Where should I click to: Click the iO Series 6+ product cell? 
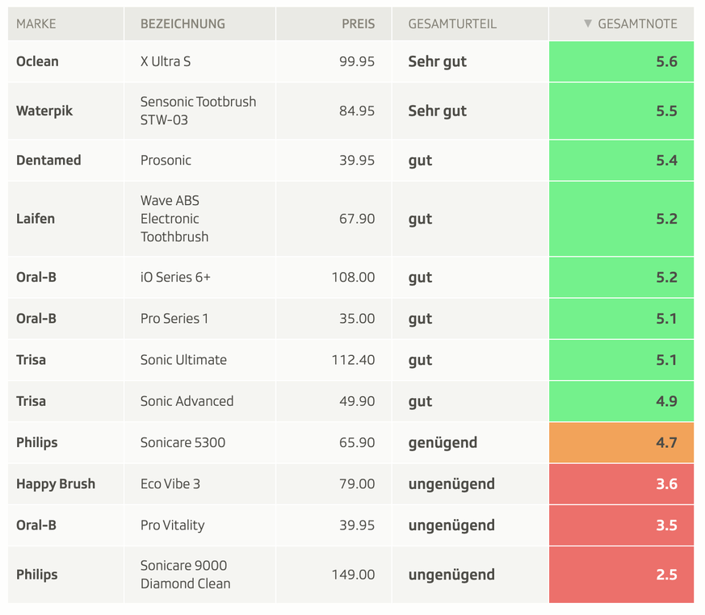click(x=175, y=278)
